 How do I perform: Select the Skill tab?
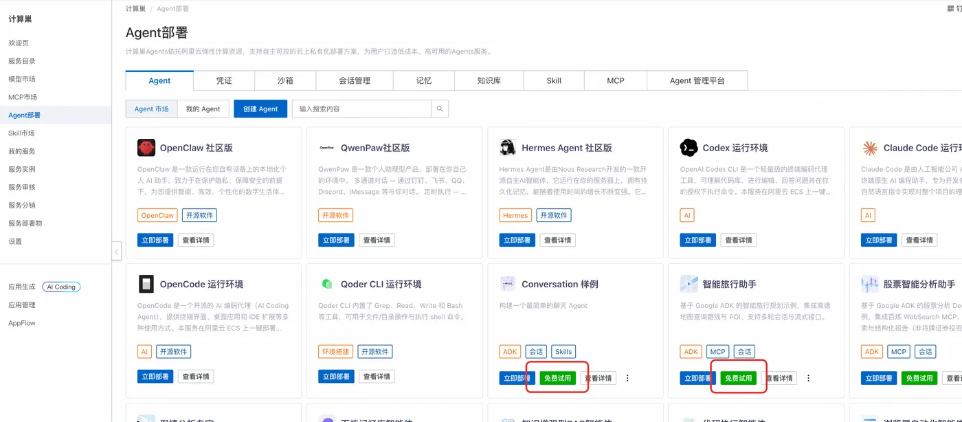coord(554,80)
